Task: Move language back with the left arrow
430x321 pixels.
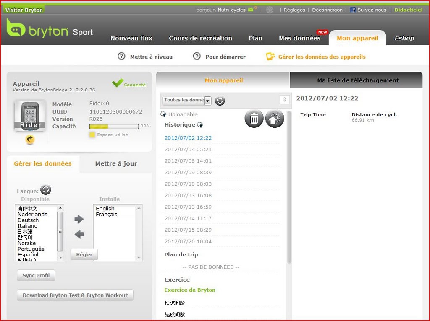Action: [79, 234]
